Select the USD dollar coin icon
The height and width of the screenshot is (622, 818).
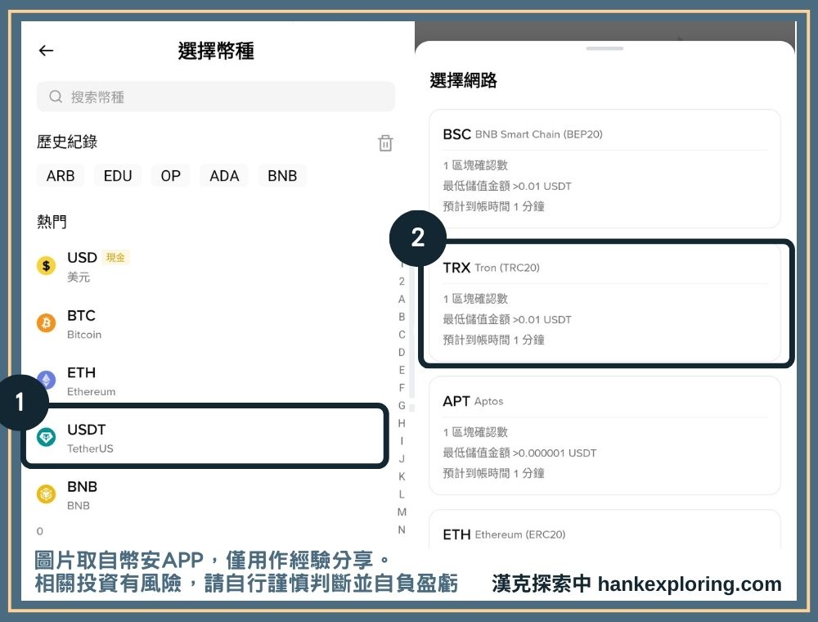tap(47, 265)
